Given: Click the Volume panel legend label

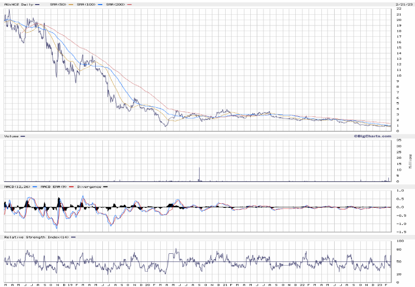Looking at the screenshot, I should (x=11, y=136).
